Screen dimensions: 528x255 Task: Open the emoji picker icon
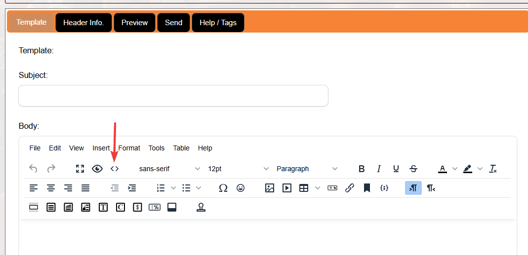[x=241, y=188]
